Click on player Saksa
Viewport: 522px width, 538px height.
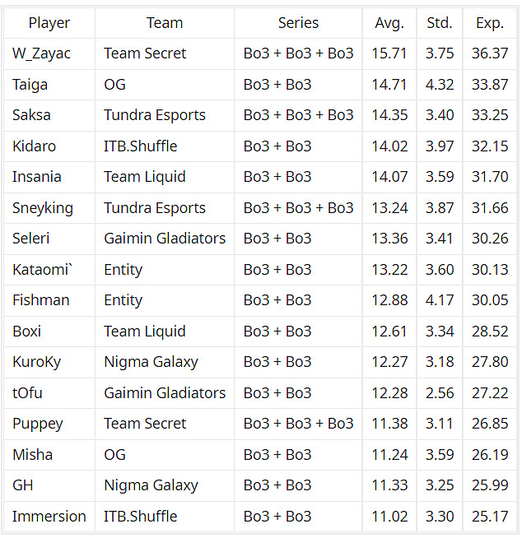tap(31, 115)
